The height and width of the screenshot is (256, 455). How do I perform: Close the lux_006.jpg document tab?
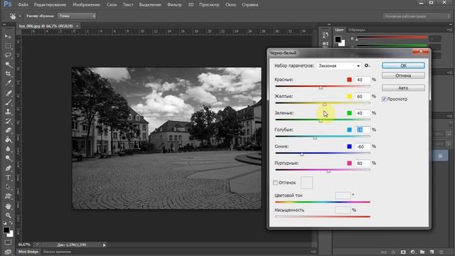(77, 26)
